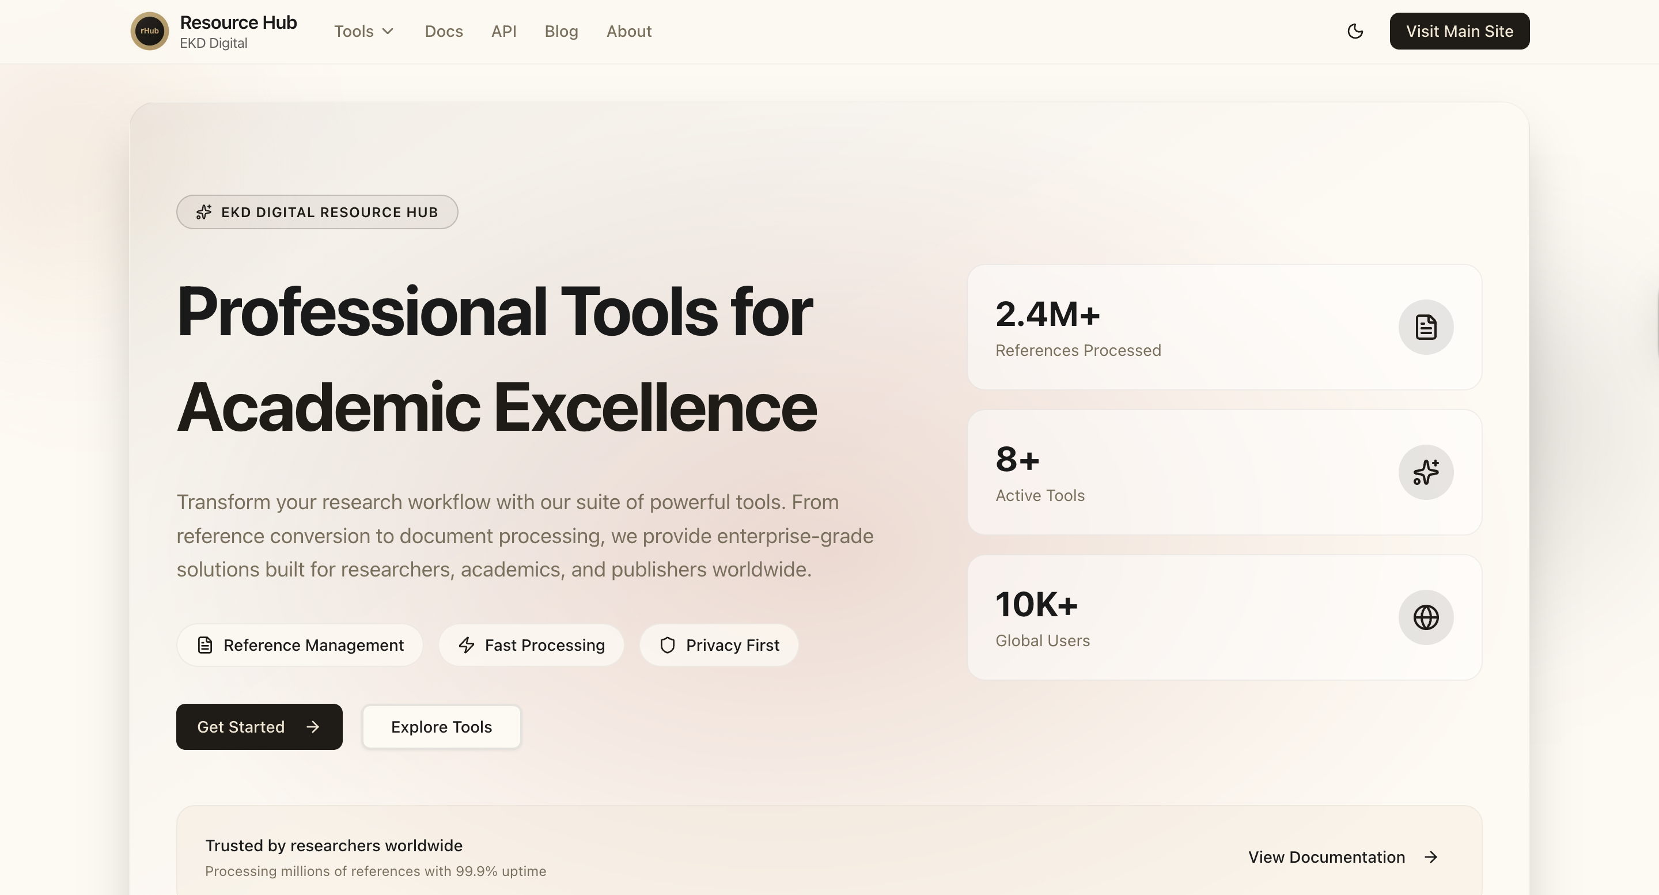
Task: Open the About page link
Action: point(628,31)
